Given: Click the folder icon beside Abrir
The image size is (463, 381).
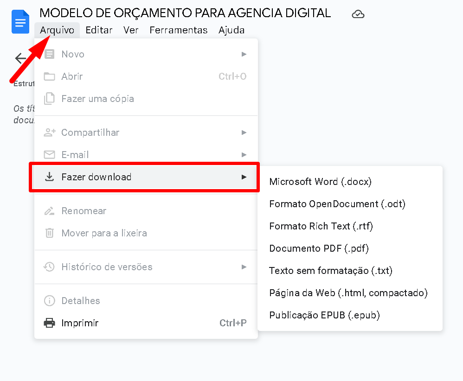Looking at the screenshot, I should [49, 76].
